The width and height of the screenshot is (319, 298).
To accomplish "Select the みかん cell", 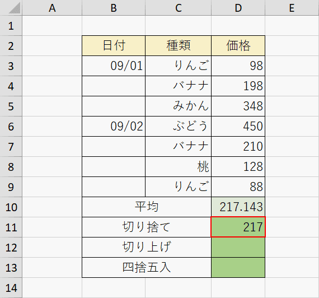I will pos(178,106).
